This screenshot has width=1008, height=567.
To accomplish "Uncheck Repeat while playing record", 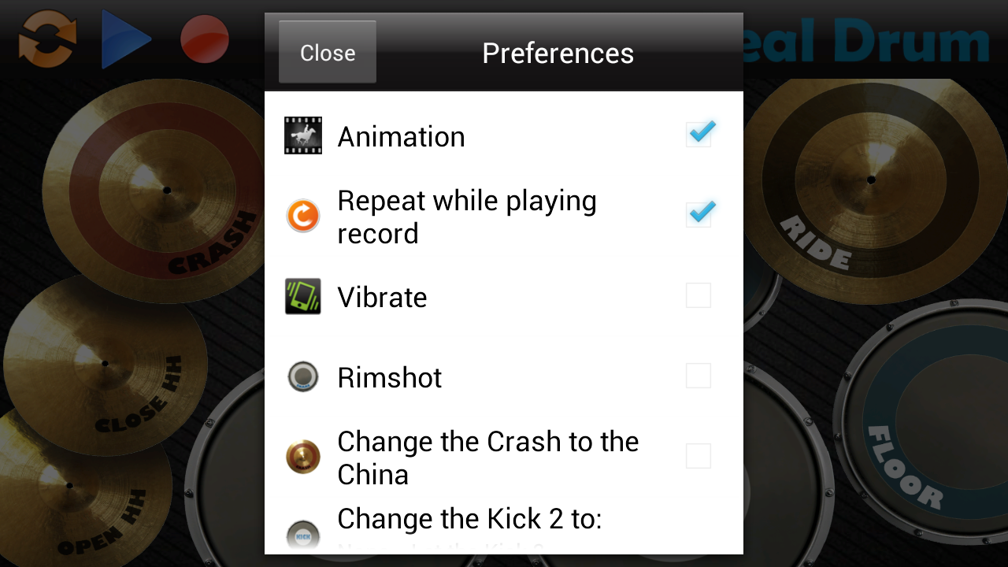I will point(699,213).
